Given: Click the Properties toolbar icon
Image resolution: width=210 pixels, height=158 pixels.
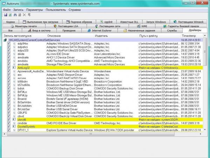Looking at the screenshot, I should pos(20,15).
